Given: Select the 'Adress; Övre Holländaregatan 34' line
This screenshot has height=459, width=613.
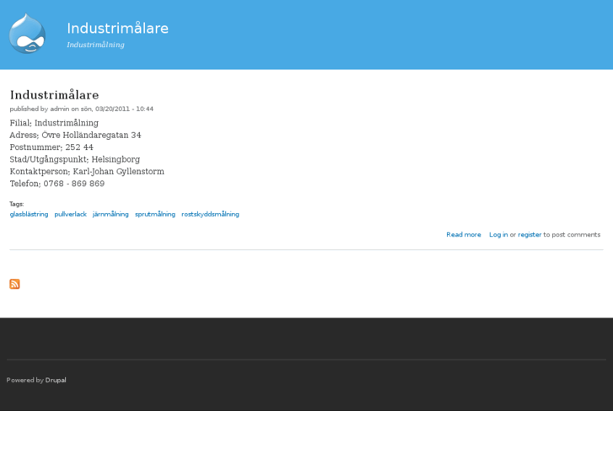Looking at the screenshot, I should 75,135.
